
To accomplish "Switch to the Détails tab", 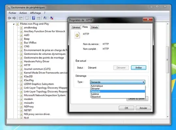I will (x=95, y=27).
